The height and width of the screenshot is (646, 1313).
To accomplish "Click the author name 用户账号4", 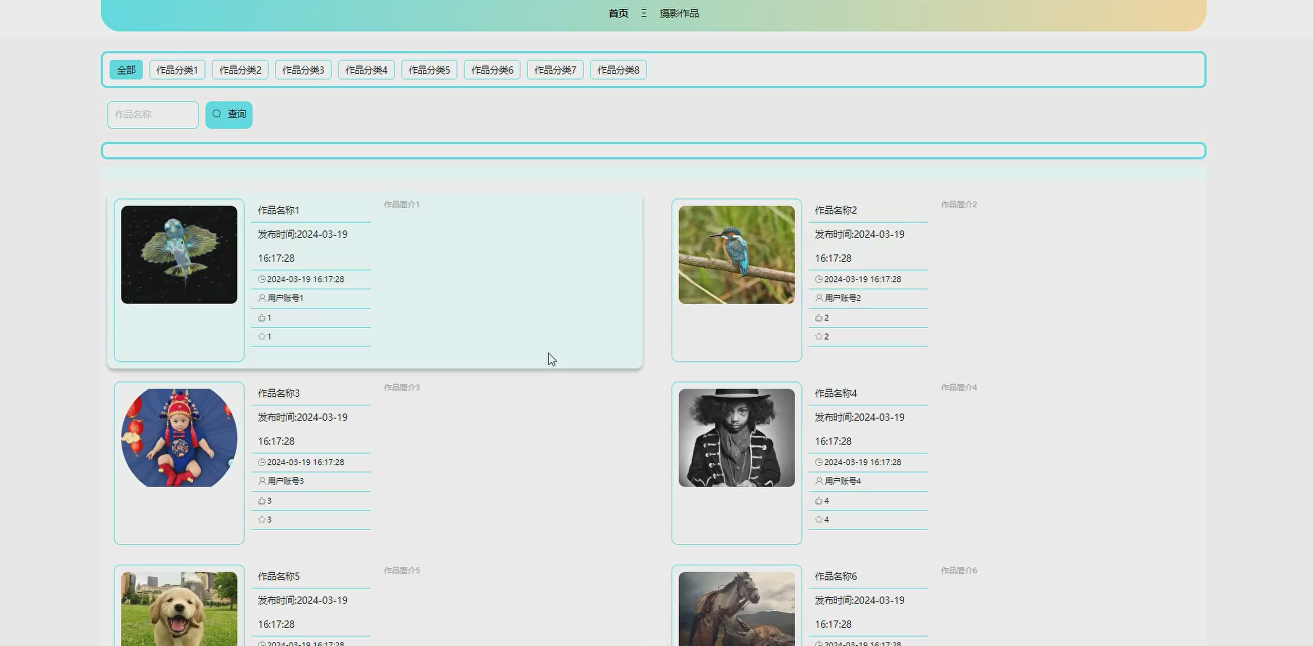I will coord(843,481).
